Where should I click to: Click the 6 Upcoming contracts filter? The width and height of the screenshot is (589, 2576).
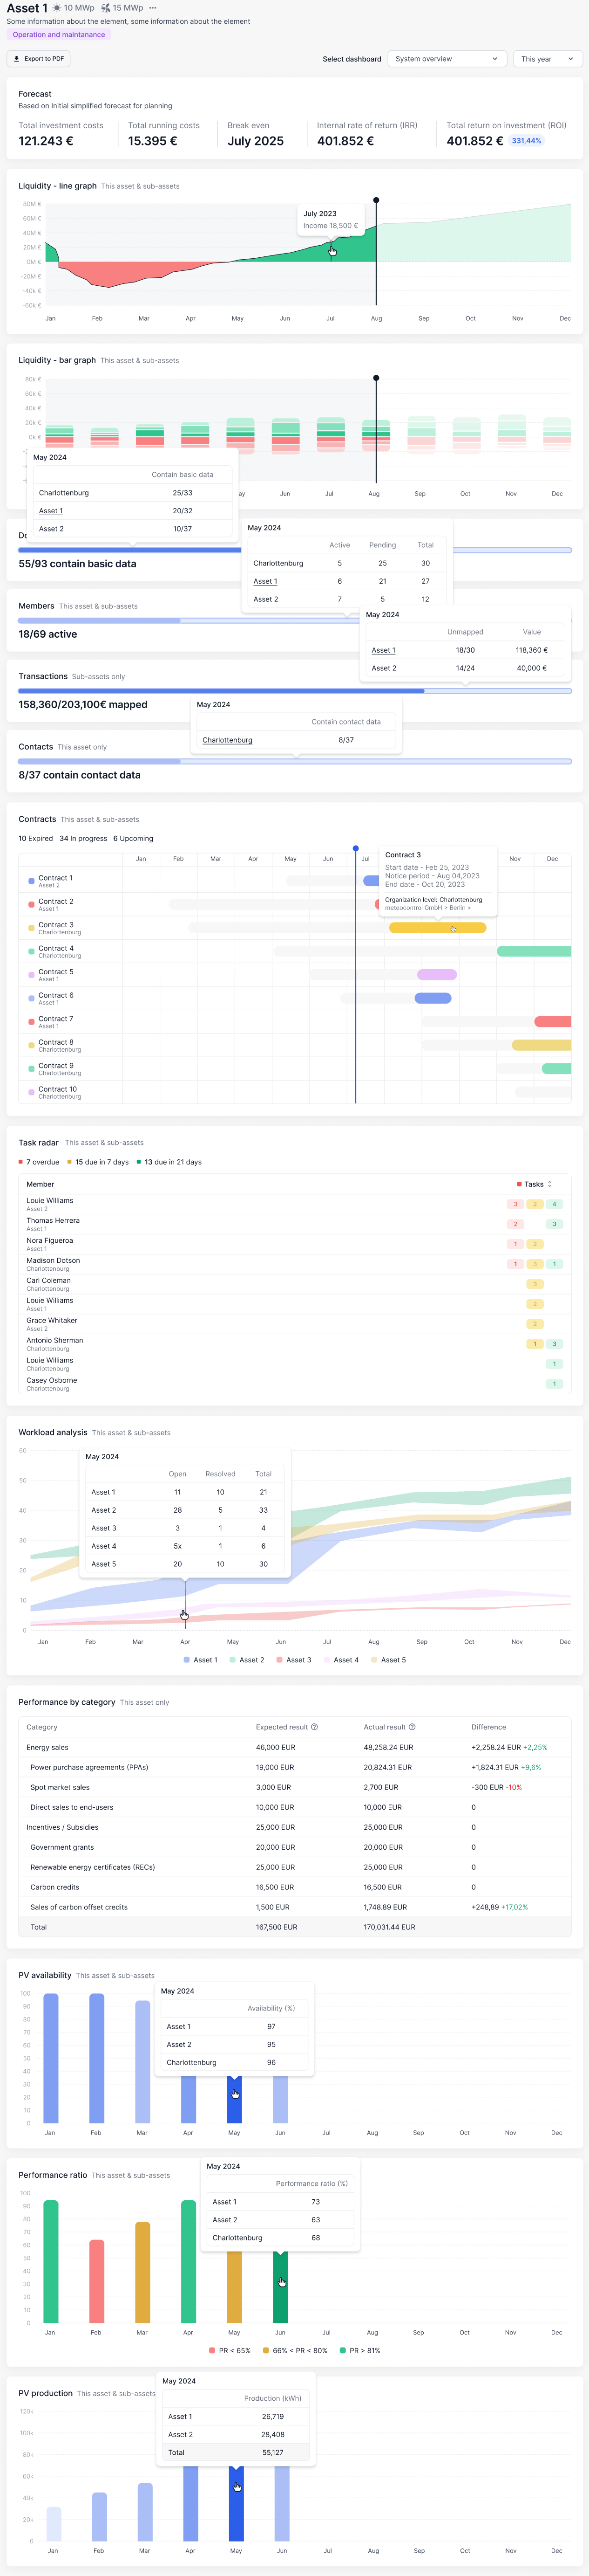(133, 839)
